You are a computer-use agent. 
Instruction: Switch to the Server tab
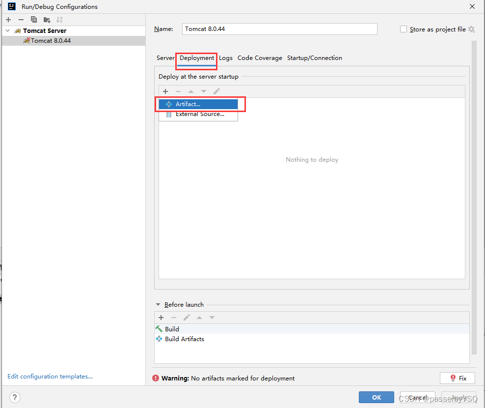coord(165,58)
